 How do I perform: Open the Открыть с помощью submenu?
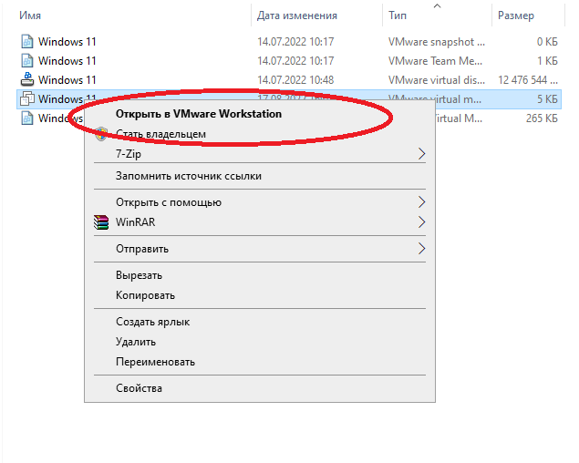pyautogui.click(x=260, y=202)
